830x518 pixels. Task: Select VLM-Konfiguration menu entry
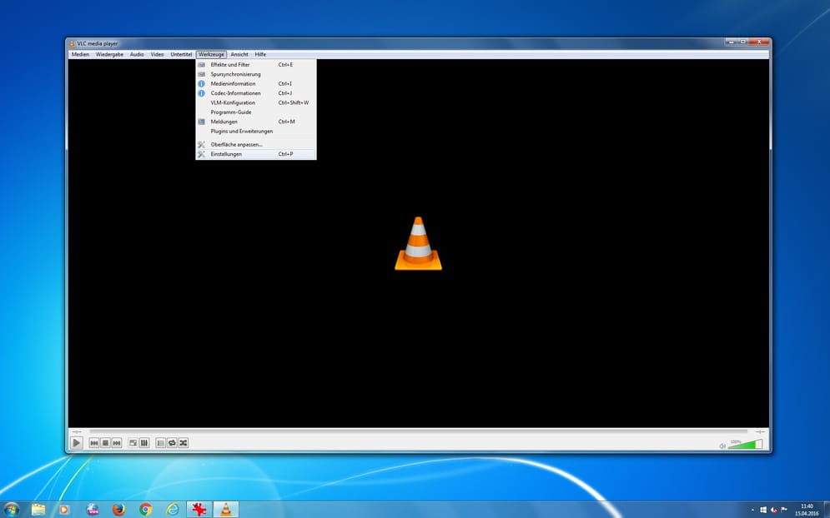click(x=256, y=102)
